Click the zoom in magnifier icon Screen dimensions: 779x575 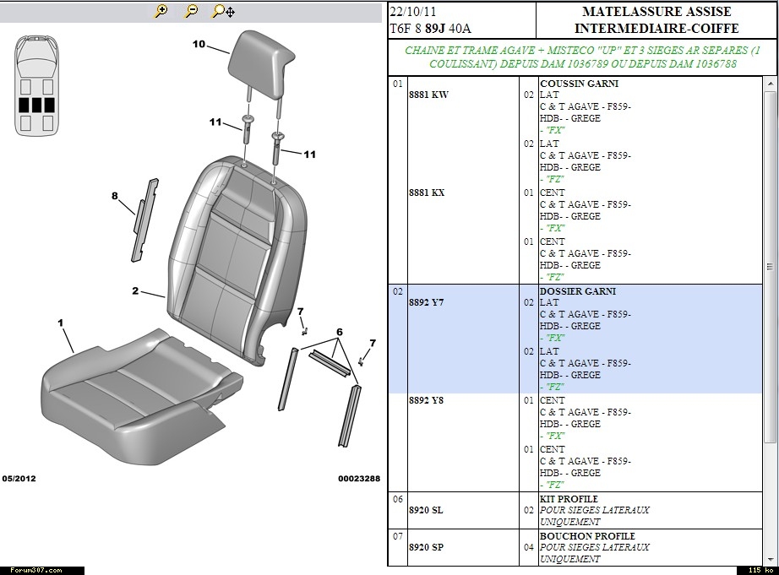coord(161,11)
